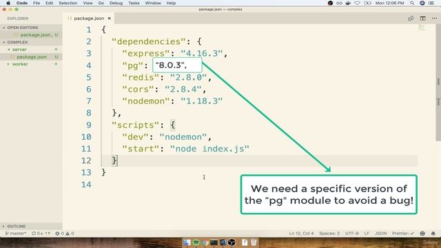This screenshot has width=441, height=248.
Task: Change line ending via LF
Action: (367, 234)
